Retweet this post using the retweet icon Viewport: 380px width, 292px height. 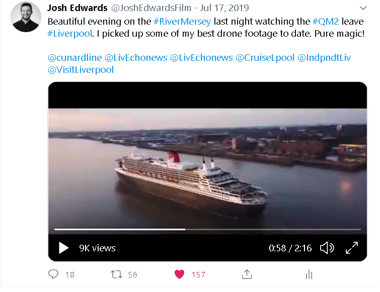click(116, 274)
